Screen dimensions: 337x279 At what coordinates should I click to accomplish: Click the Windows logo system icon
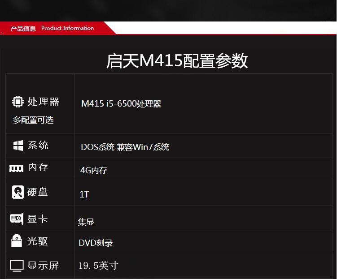pos(18,146)
